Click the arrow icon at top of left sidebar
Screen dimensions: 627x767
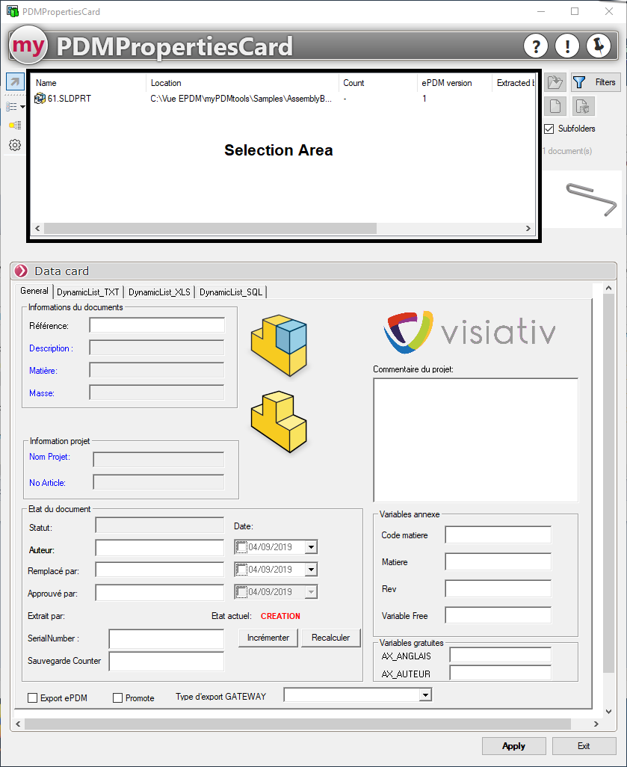click(15, 82)
